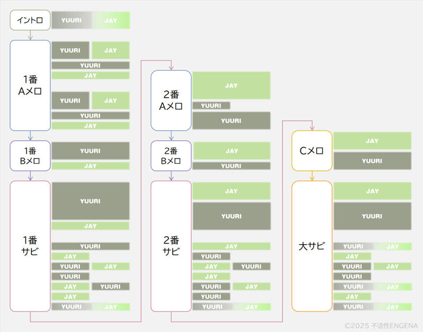Click the 大サビ section box
Image resolution: width=423 pixels, height=332 pixels.
click(312, 246)
